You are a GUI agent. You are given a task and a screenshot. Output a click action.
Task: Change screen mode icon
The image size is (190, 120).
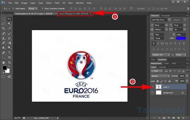click(9, 77)
